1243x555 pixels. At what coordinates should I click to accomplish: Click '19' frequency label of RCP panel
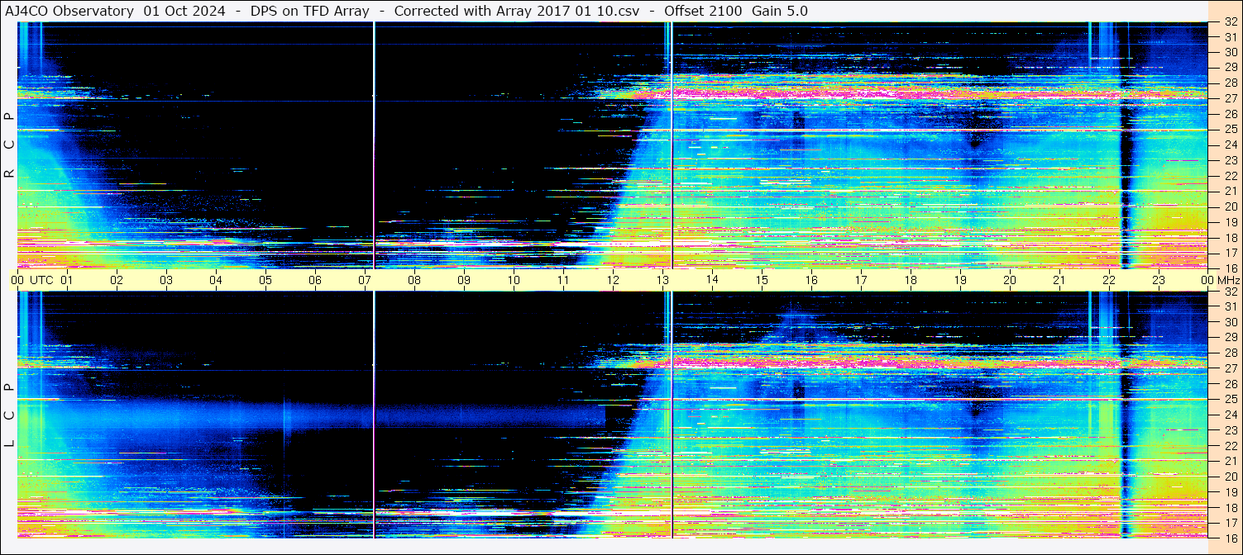click(x=1230, y=222)
